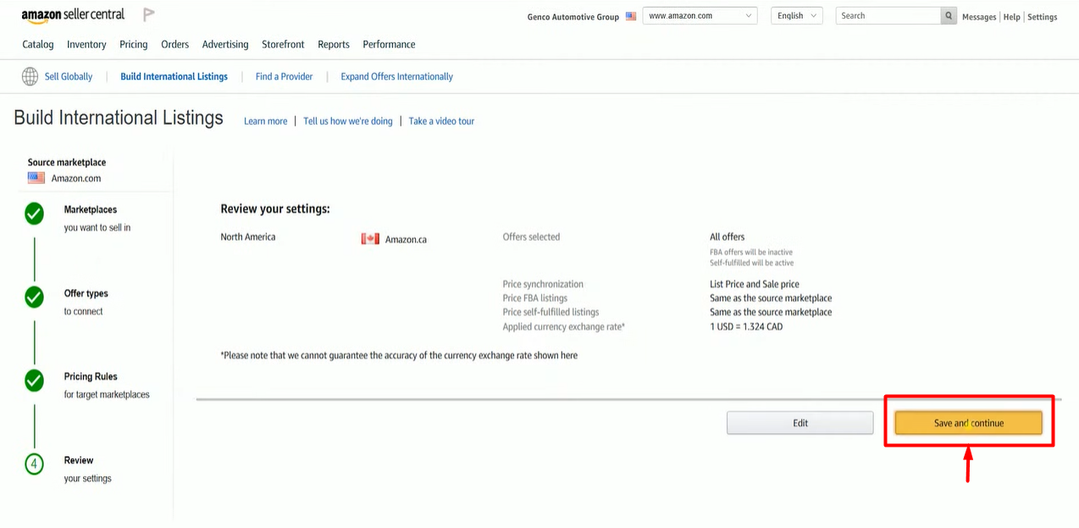The width and height of the screenshot is (1079, 528).
Task: Click into the Search input field
Action: click(888, 15)
